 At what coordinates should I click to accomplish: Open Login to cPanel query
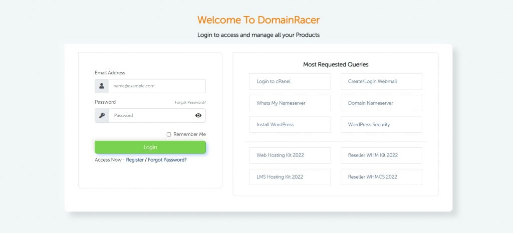point(290,81)
